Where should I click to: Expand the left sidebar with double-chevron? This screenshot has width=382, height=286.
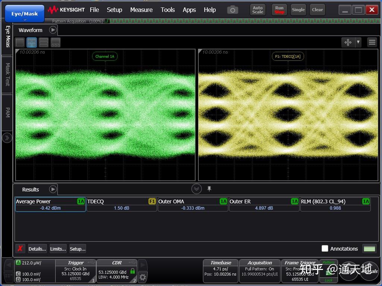click(x=7, y=138)
